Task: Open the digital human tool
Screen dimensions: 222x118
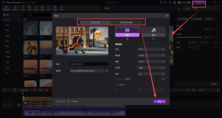Action: [15, 8]
